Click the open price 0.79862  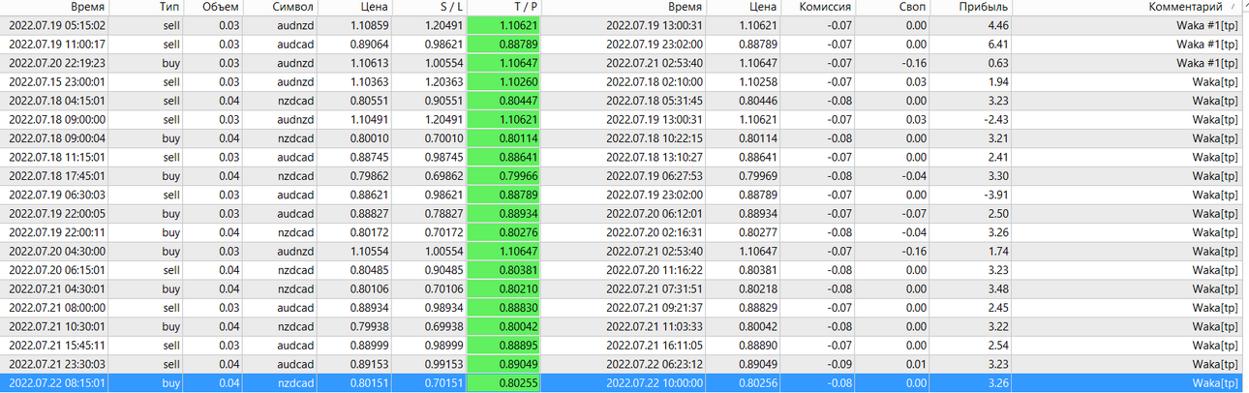[368, 176]
